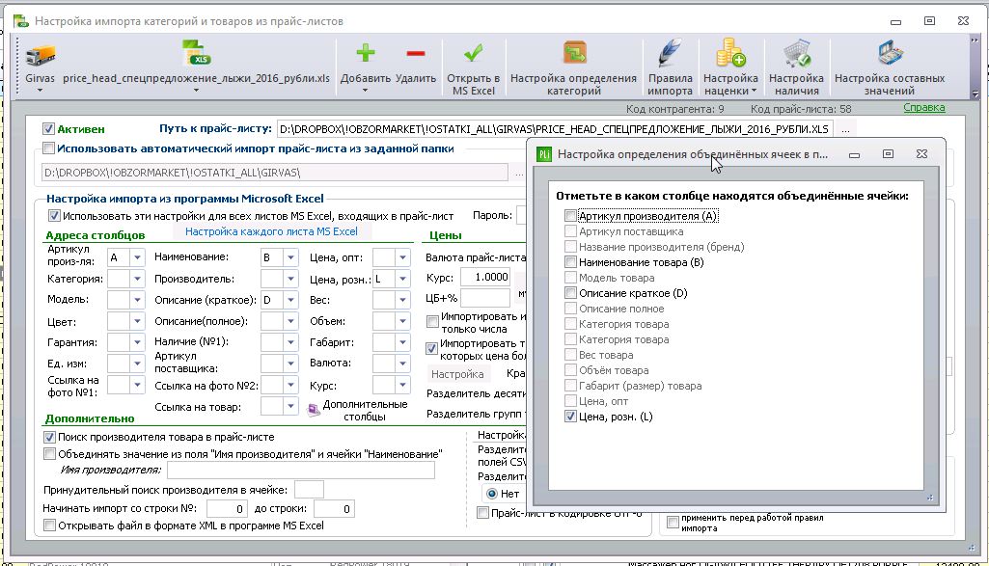Open Артикул произ-ля column dropdown

(x=137, y=257)
